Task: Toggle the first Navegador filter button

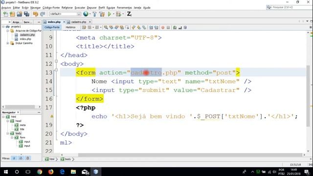Action: (x=14, y=158)
